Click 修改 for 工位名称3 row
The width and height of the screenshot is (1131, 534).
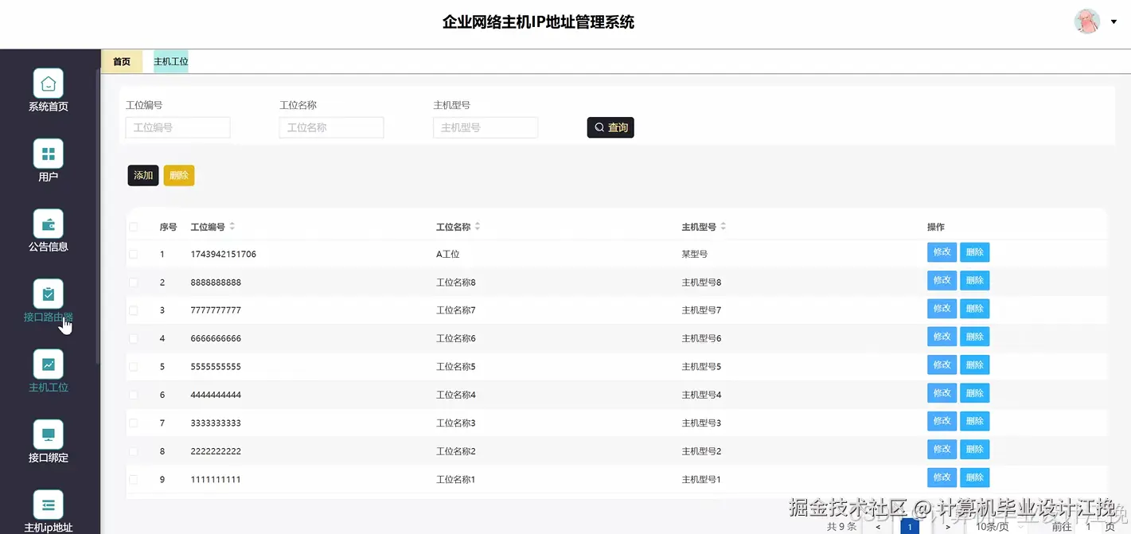coord(942,421)
